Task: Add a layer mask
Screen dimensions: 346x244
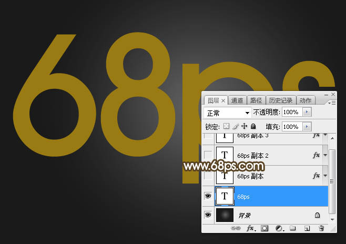Action: pos(264,228)
